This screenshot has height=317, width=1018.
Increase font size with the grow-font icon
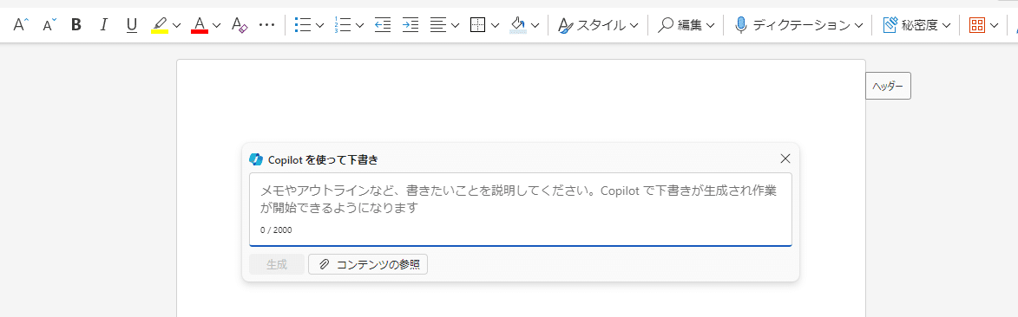(x=22, y=25)
